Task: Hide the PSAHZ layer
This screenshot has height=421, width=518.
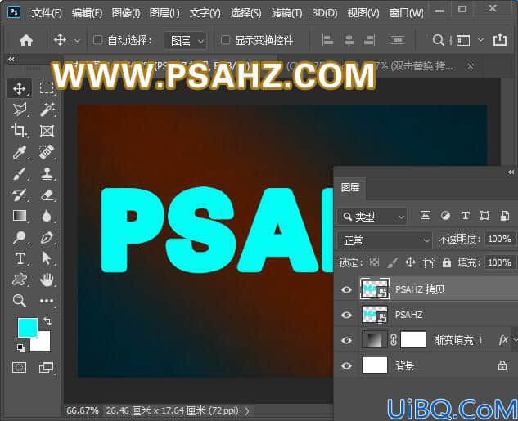Action: (346, 315)
